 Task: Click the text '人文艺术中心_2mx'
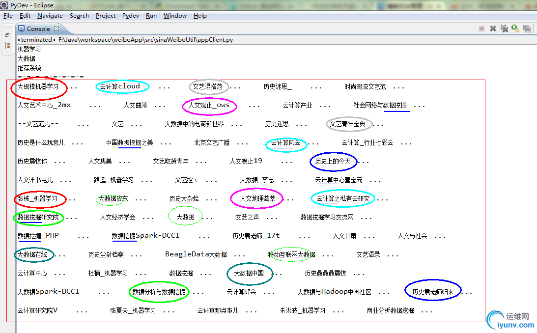[44, 105]
